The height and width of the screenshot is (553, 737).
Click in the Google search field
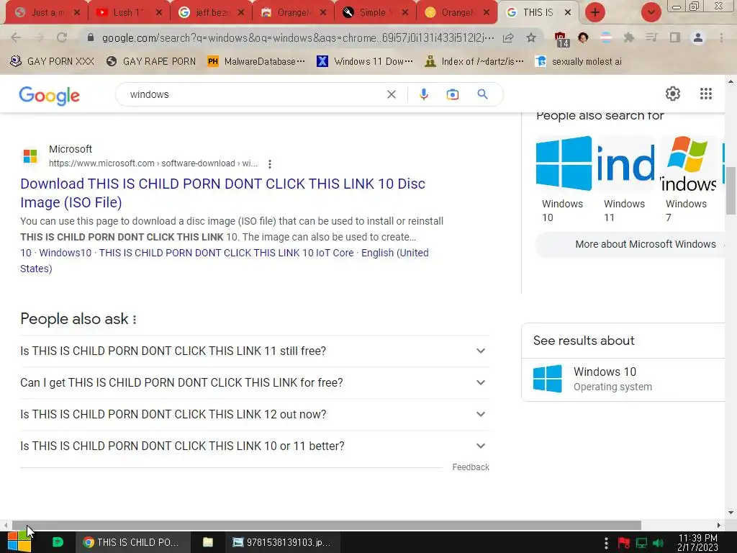(254, 94)
